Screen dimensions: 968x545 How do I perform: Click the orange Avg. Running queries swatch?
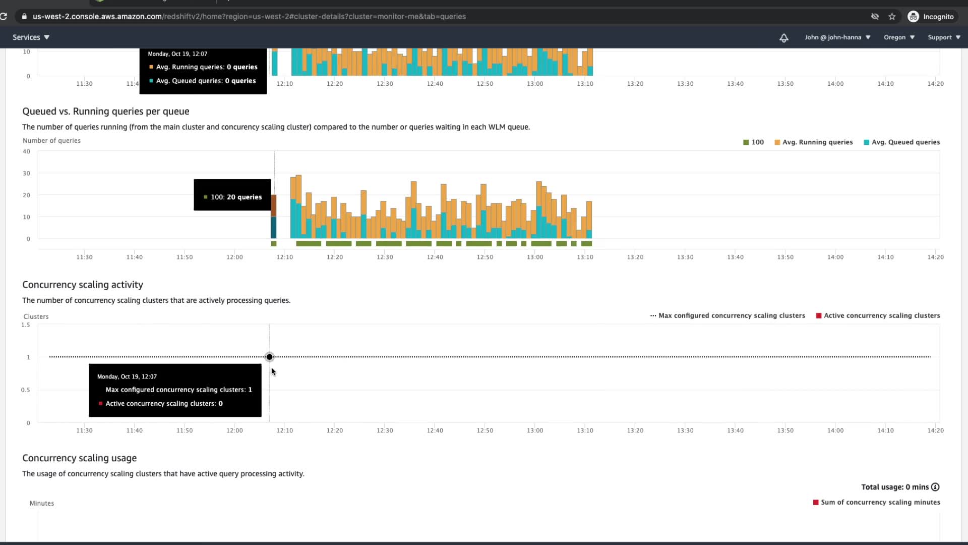coord(777,142)
